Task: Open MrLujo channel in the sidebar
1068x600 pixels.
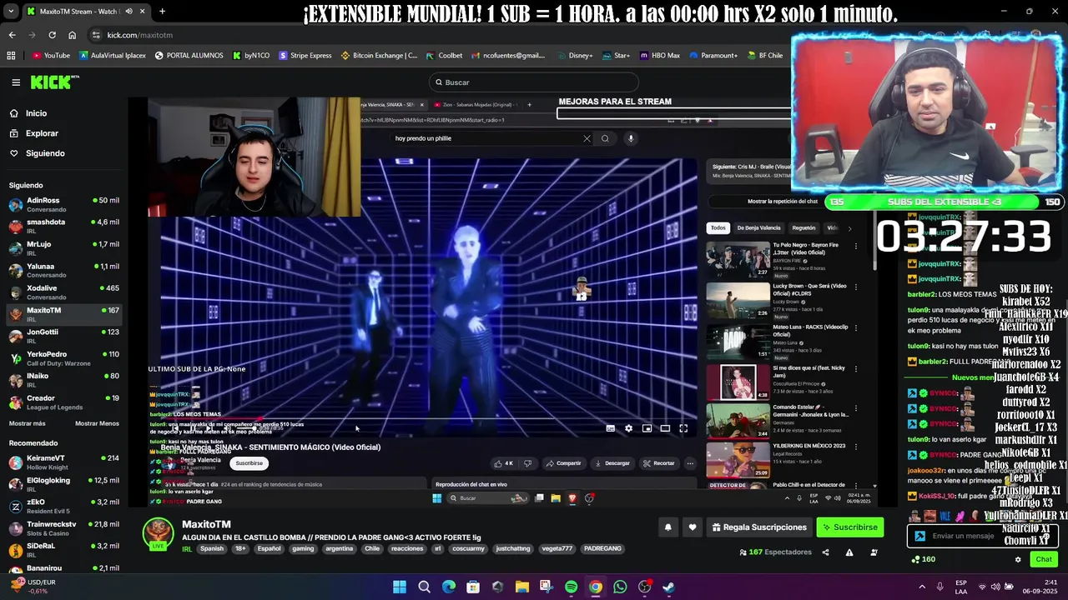Action: point(64,247)
